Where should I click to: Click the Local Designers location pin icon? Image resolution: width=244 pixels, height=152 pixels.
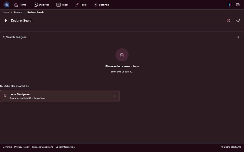pyautogui.click(x=5, y=96)
